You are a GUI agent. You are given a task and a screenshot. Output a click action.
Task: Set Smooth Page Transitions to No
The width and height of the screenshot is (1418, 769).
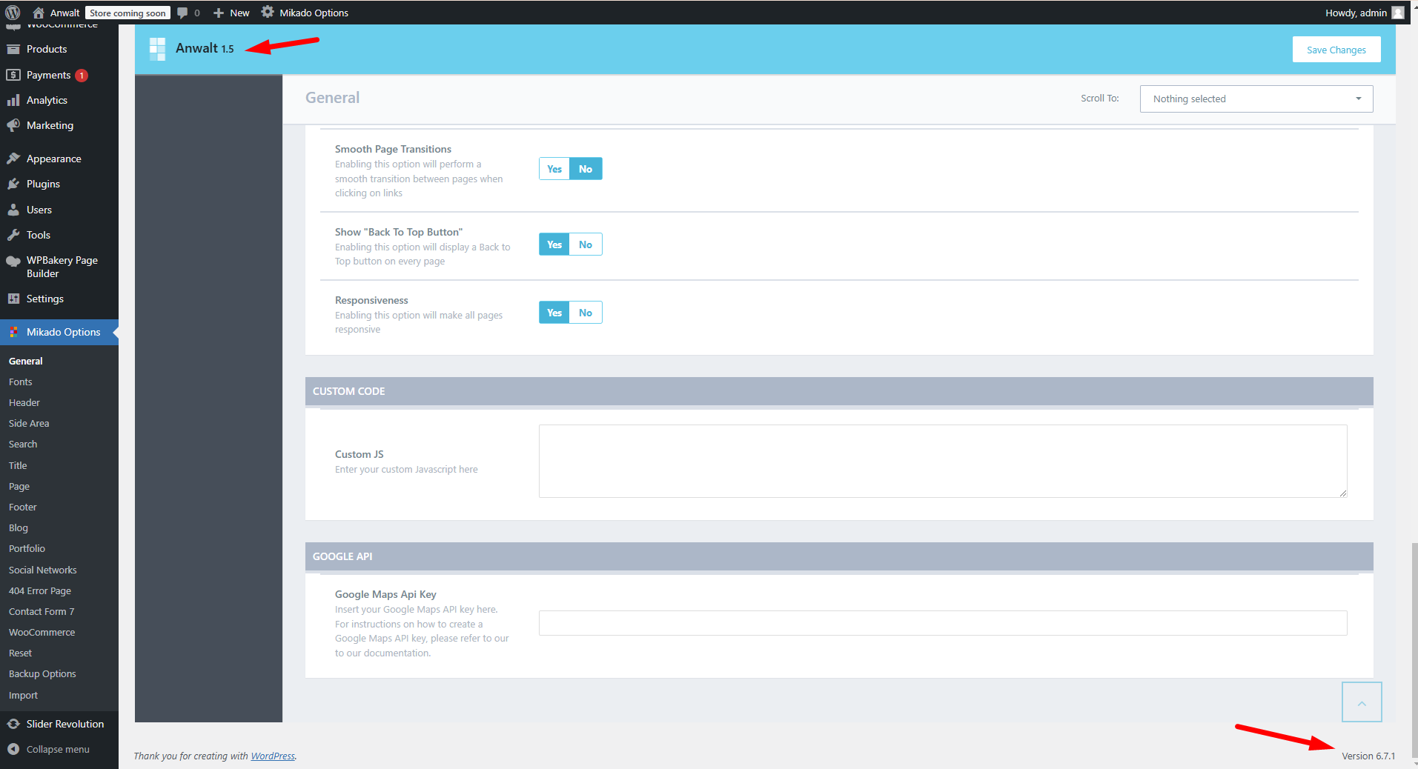pyautogui.click(x=586, y=169)
